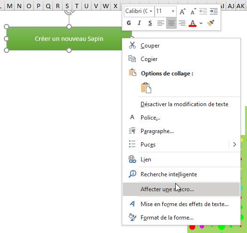Select column U header
Image resolution: width=247 pixels, height=233 pixels.
click(x=86, y=6)
